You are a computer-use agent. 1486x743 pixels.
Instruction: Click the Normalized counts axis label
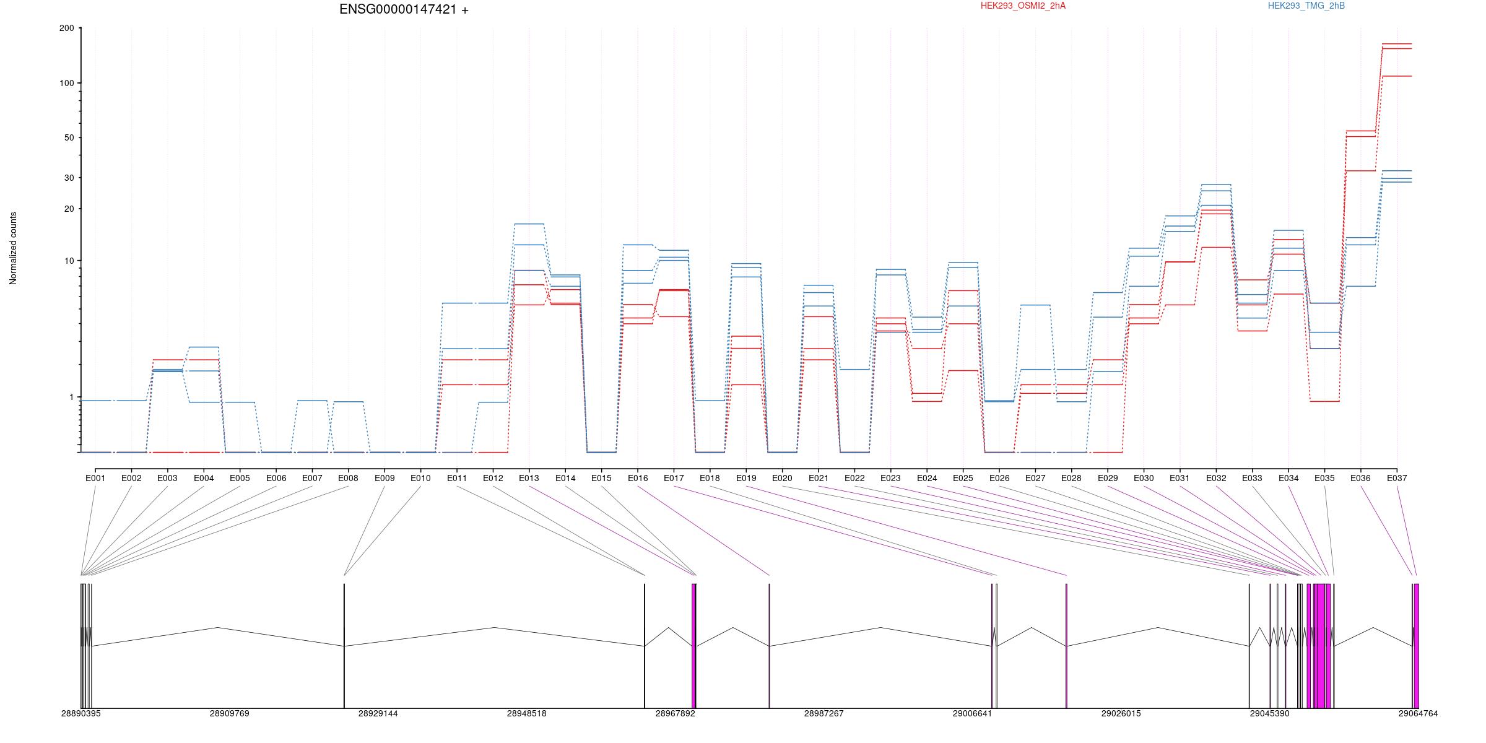coord(13,248)
